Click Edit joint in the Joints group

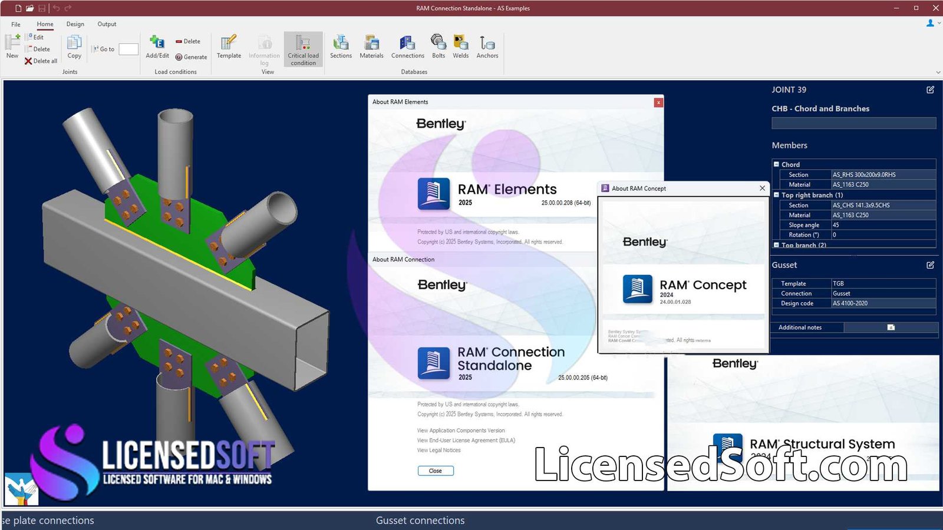pos(36,37)
